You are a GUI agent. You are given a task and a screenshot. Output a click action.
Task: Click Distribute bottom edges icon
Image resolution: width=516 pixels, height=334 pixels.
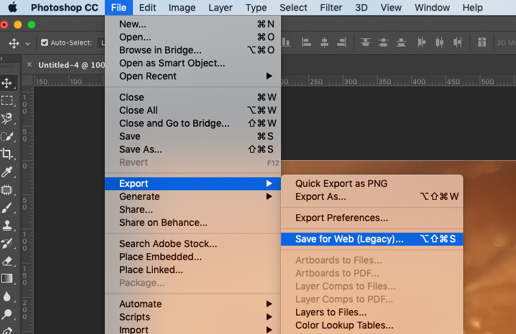(401, 42)
